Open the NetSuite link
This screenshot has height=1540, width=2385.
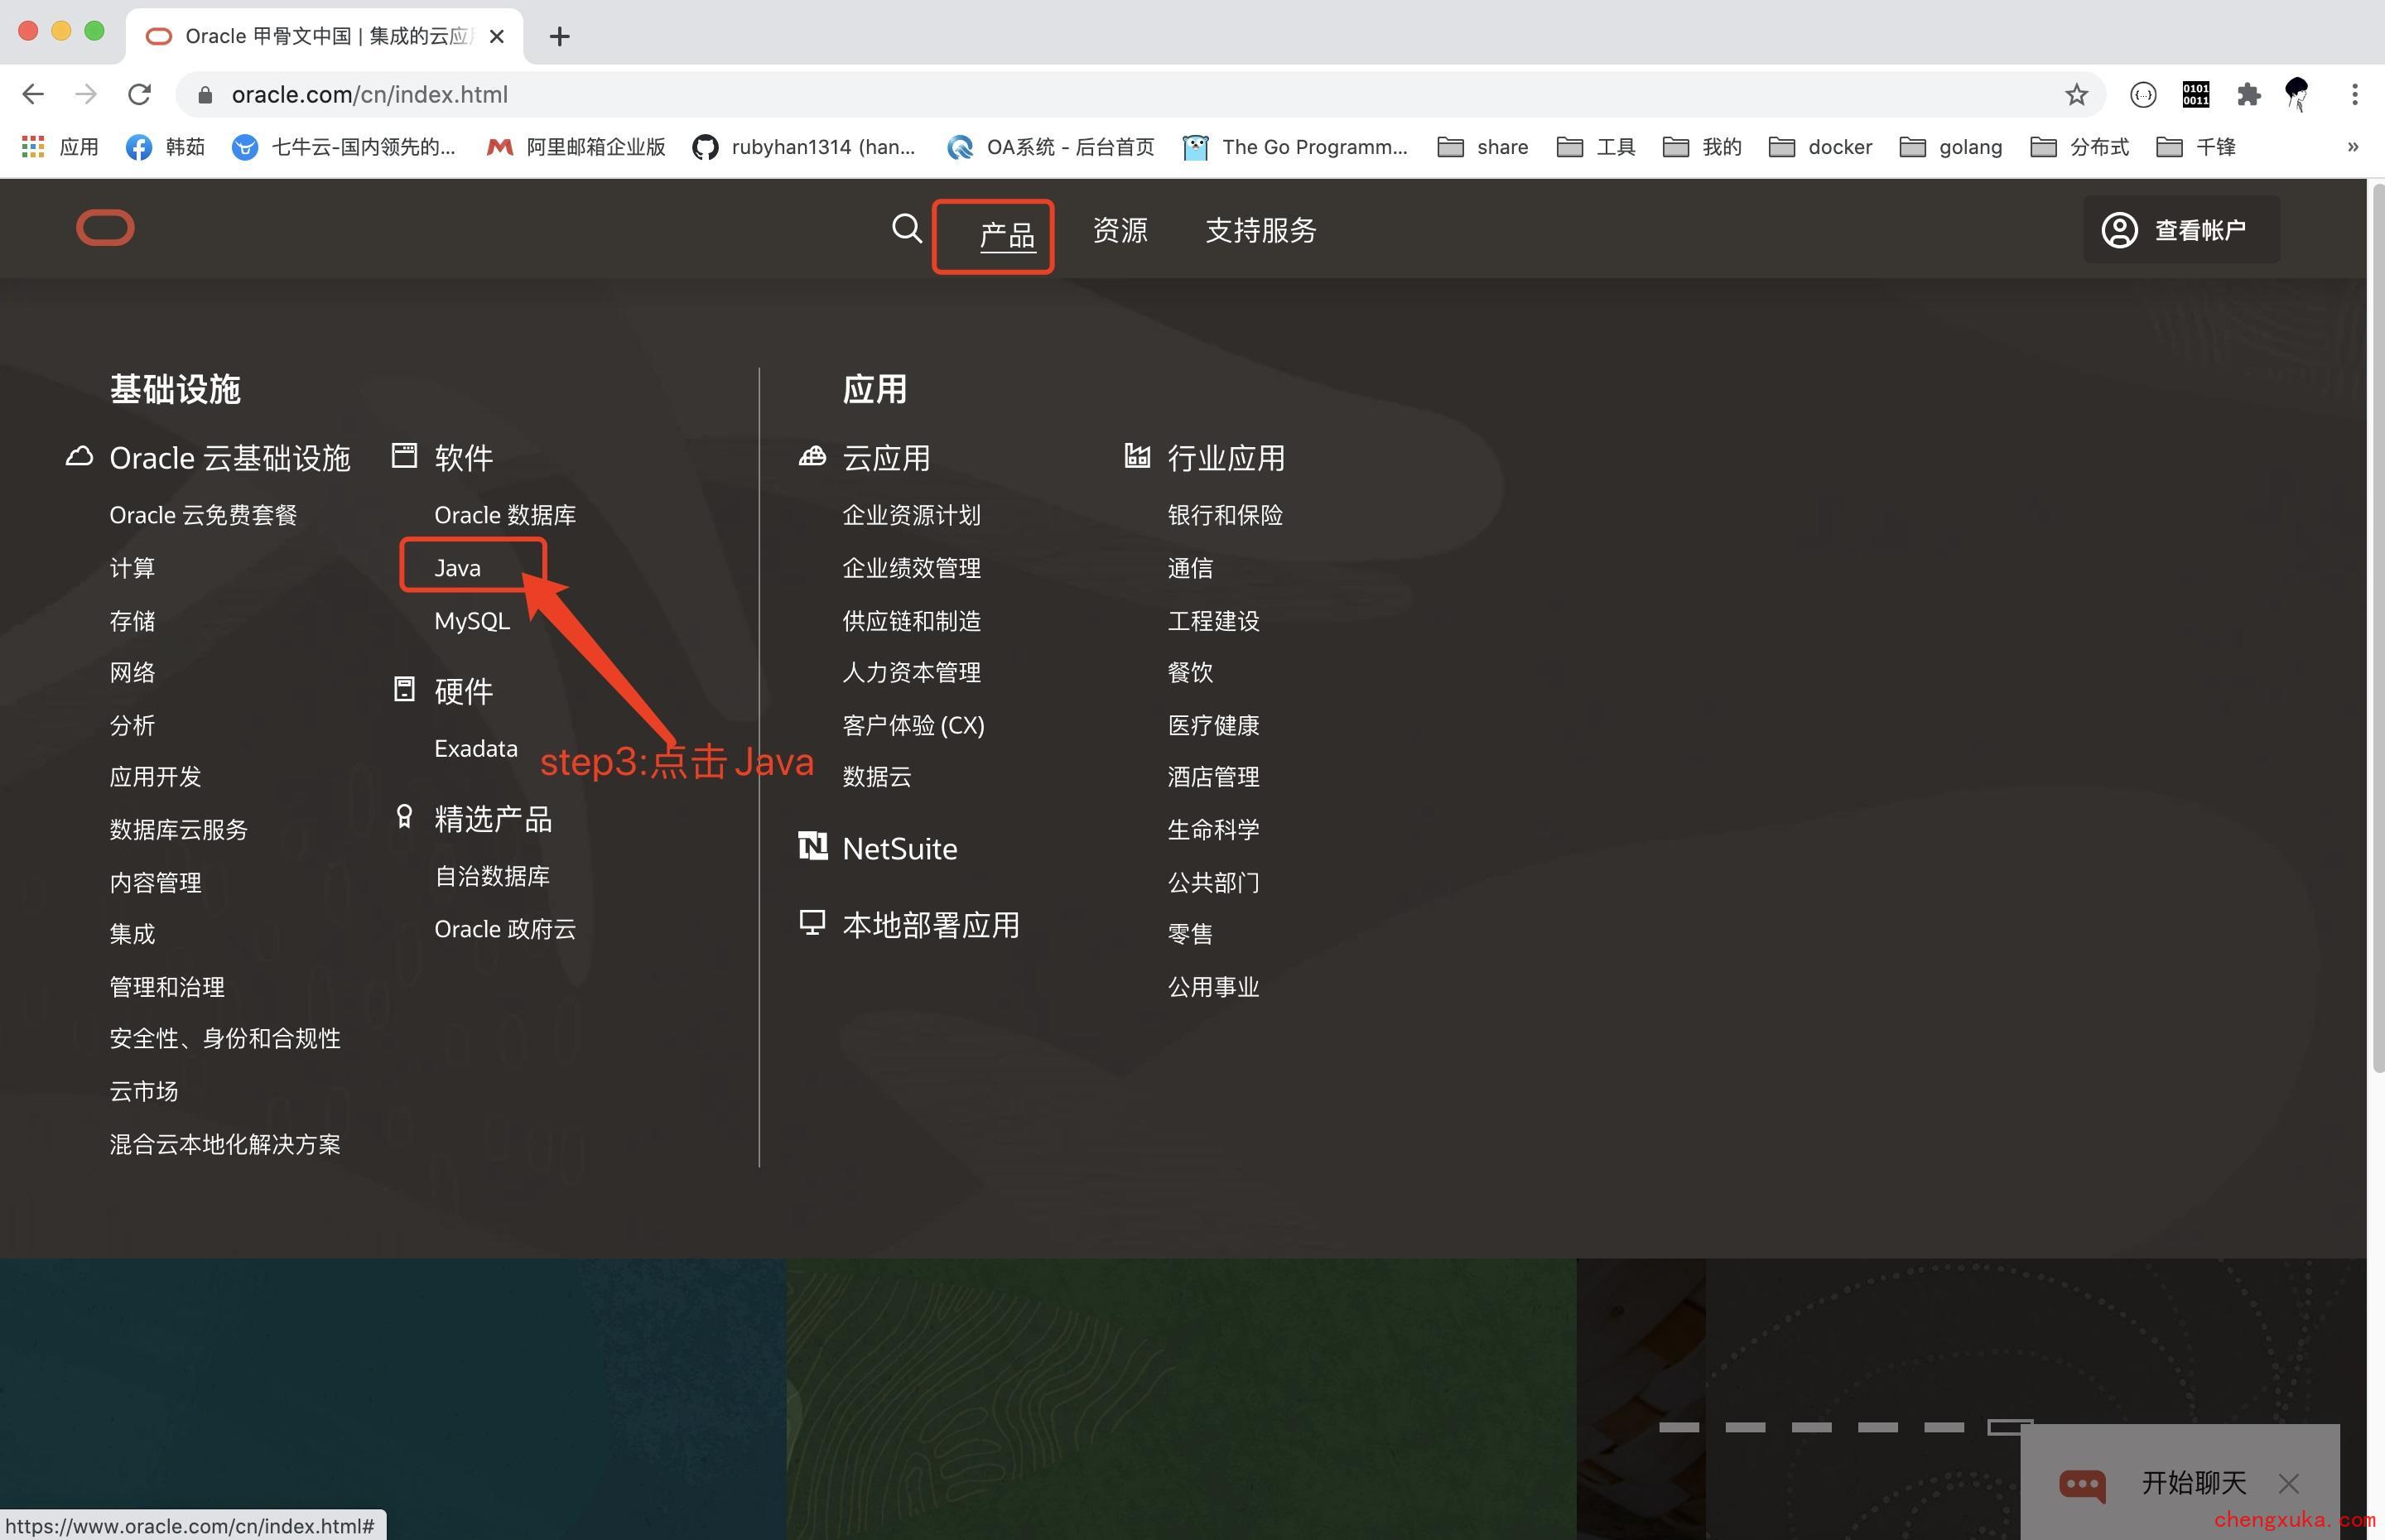900,849
